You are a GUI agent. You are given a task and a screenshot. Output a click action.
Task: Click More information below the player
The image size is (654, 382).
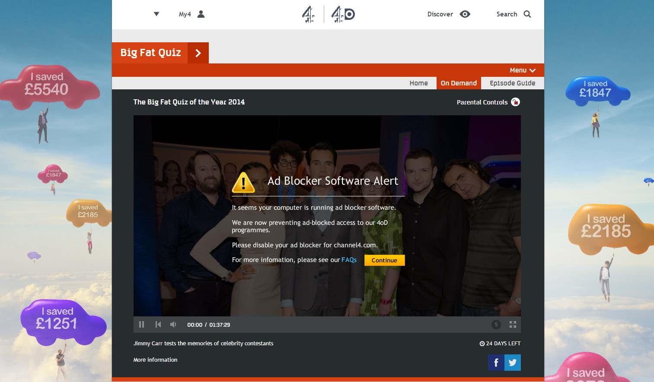click(155, 360)
